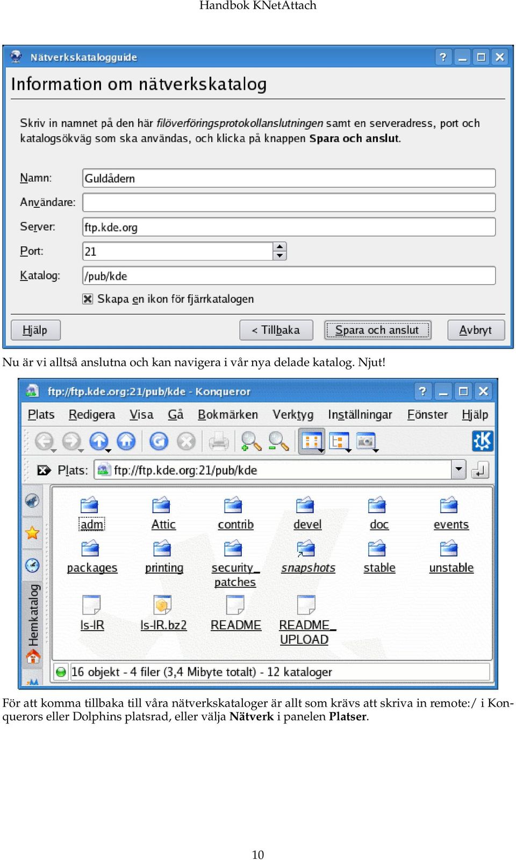Open the Redigera menu

tap(92, 414)
